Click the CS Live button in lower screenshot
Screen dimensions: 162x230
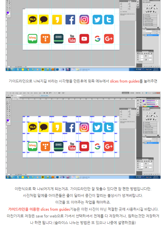pyautogui.click(x=148, y=93)
